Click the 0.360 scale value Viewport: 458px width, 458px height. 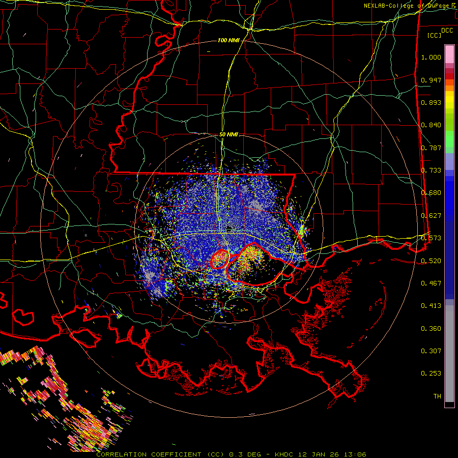point(431,329)
